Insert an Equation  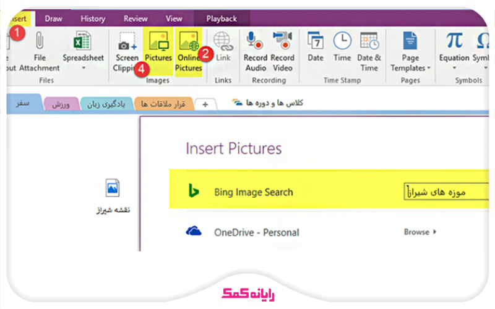tap(454, 47)
